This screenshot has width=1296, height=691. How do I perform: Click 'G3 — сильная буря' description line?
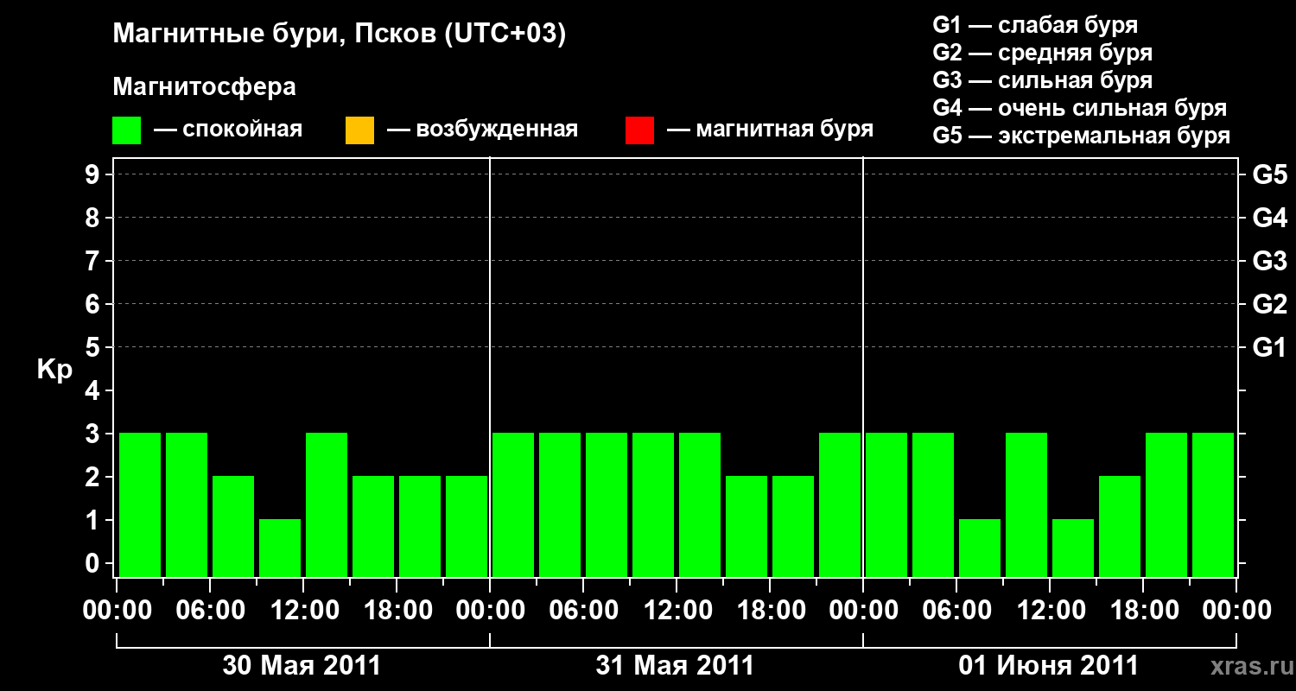click(x=1043, y=80)
